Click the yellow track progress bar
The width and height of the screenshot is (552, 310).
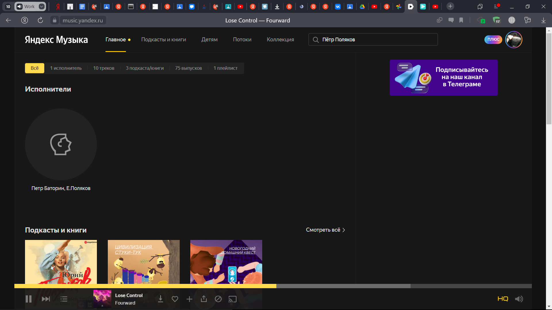145,286
